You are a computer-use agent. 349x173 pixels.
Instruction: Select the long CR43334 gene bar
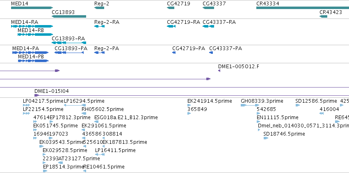click(x=303, y=8)
